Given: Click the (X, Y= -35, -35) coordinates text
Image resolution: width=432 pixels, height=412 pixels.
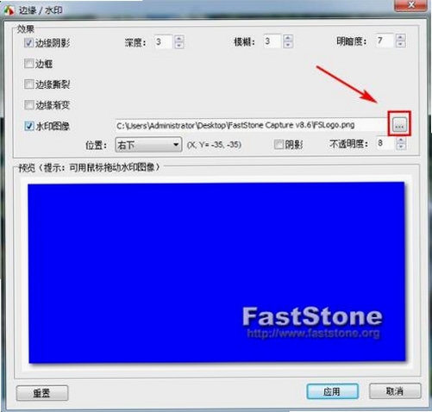Looking at the screenshot, I should tap(214, 144).
